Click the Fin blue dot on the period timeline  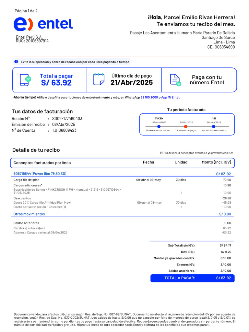pos(213,126)
